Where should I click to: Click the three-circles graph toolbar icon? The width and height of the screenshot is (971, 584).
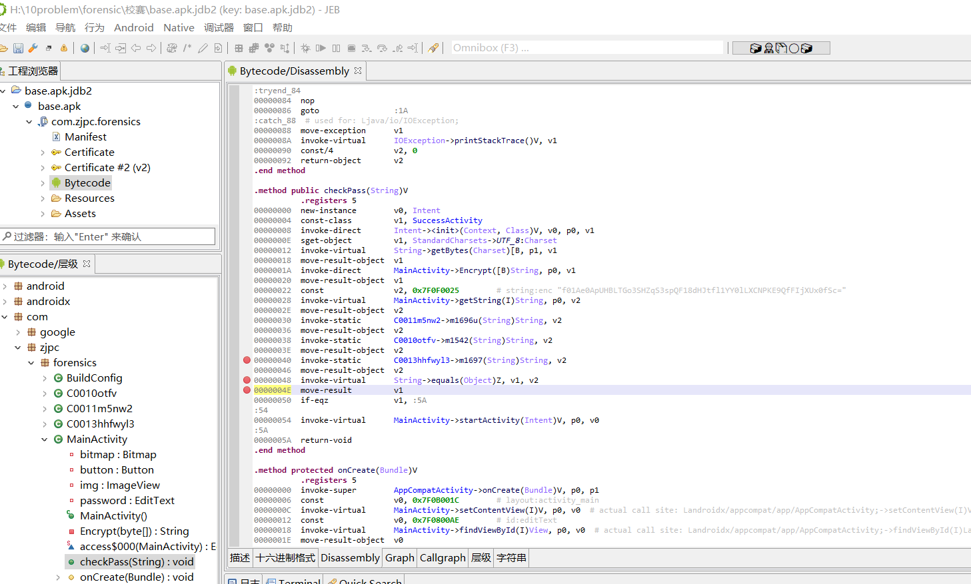269,48
